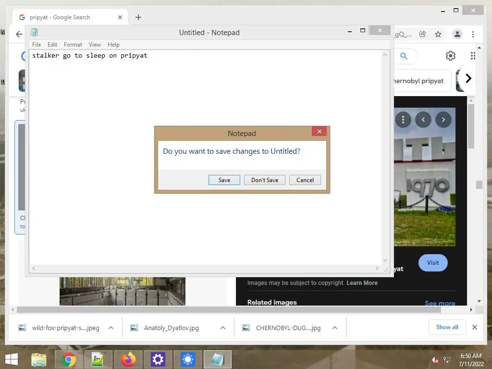Click the network tray icon
Image resolution: width=492 pixels, height=369 pixels.
(x=446, y=360)
